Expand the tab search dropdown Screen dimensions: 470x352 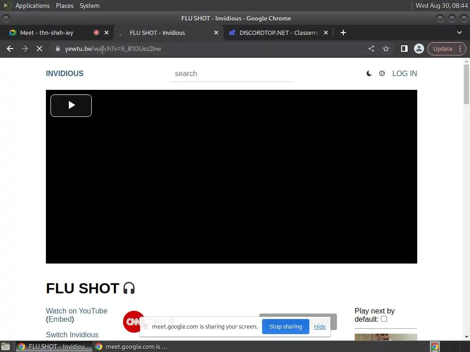click(459, 33)
